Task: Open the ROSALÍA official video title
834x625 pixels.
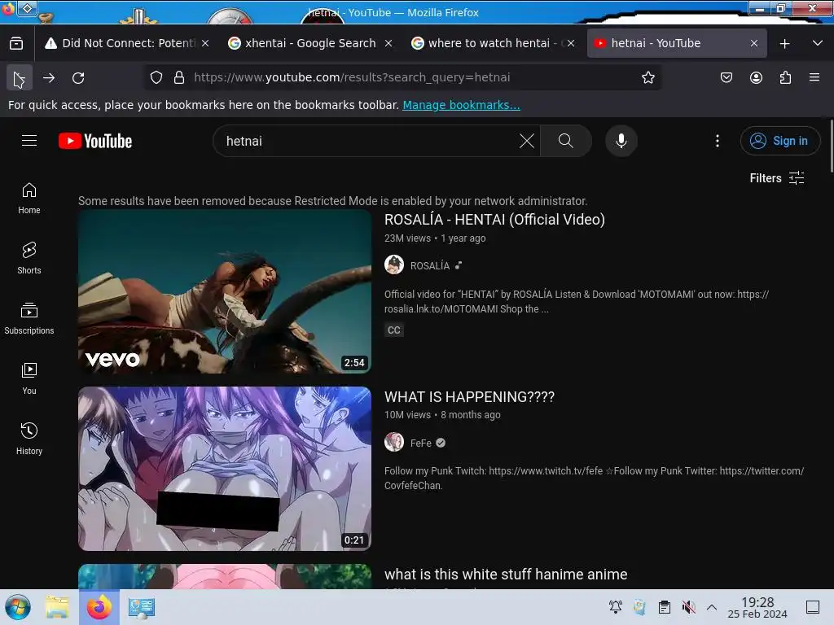Action: tap(494, 220)
